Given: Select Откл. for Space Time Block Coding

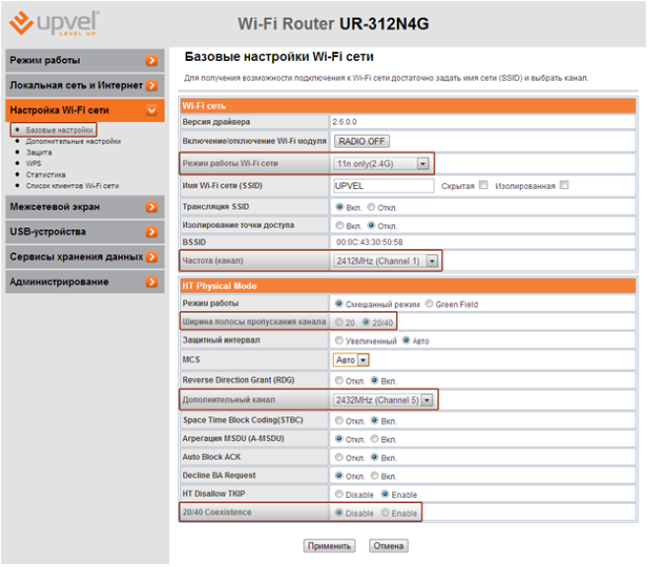Looking at the screenshot, I should [339, 420].
